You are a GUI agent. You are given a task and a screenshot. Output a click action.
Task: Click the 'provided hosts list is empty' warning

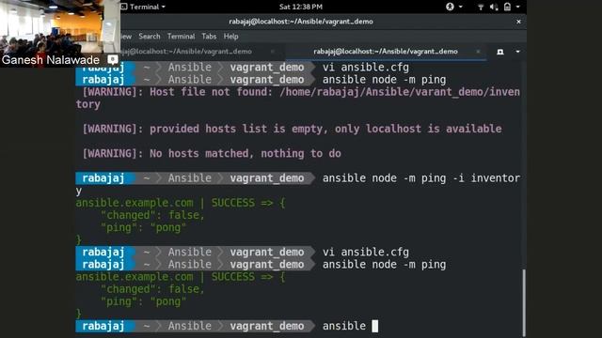coord(293,129)
